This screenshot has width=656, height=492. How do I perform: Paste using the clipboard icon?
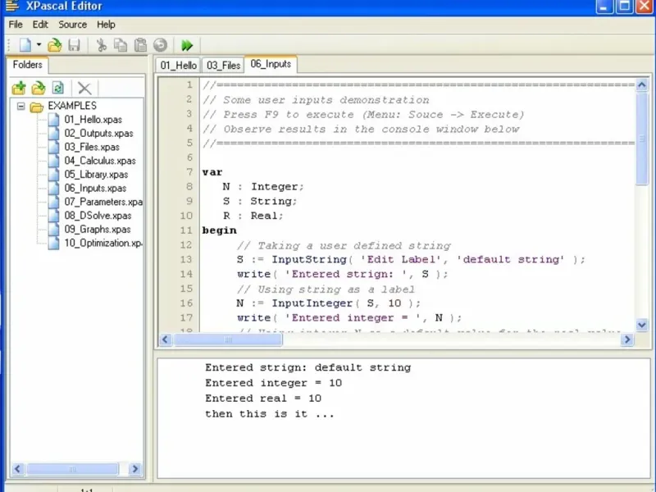click(140, 45)
